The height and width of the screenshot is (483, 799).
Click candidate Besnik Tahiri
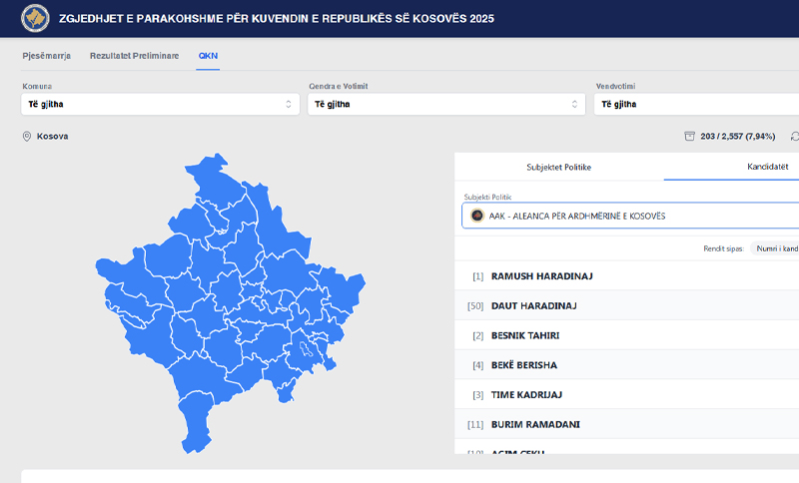coord(524,335)
